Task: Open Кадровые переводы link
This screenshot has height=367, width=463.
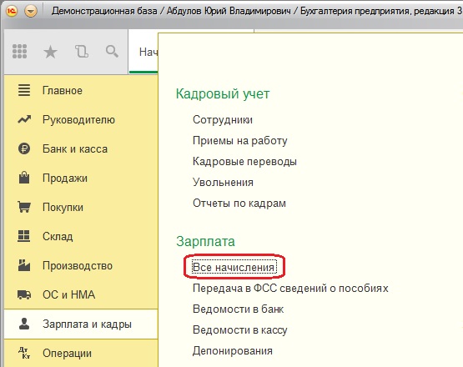Action: [x=244, y=162]
